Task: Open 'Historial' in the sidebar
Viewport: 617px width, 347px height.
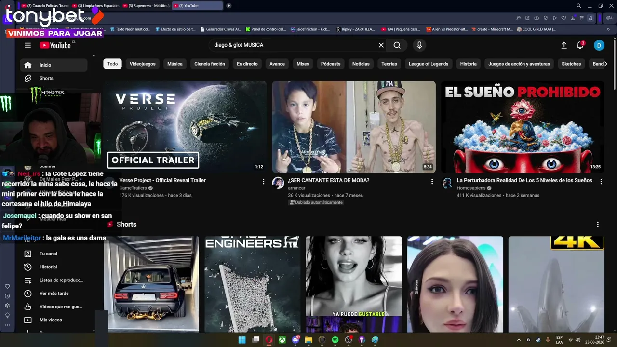Action: 54,267
